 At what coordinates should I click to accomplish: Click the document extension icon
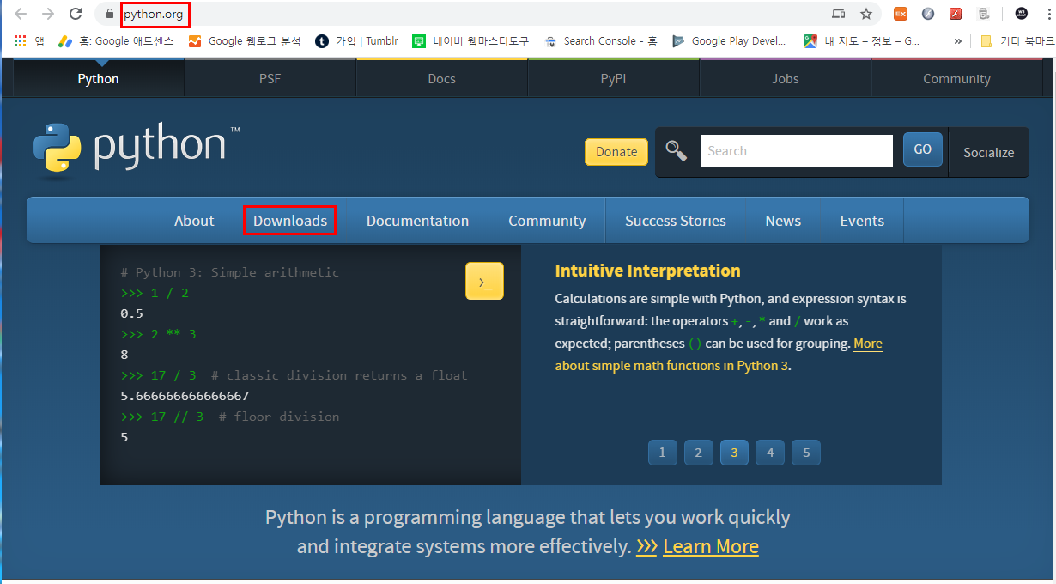(x=984, y=14)
